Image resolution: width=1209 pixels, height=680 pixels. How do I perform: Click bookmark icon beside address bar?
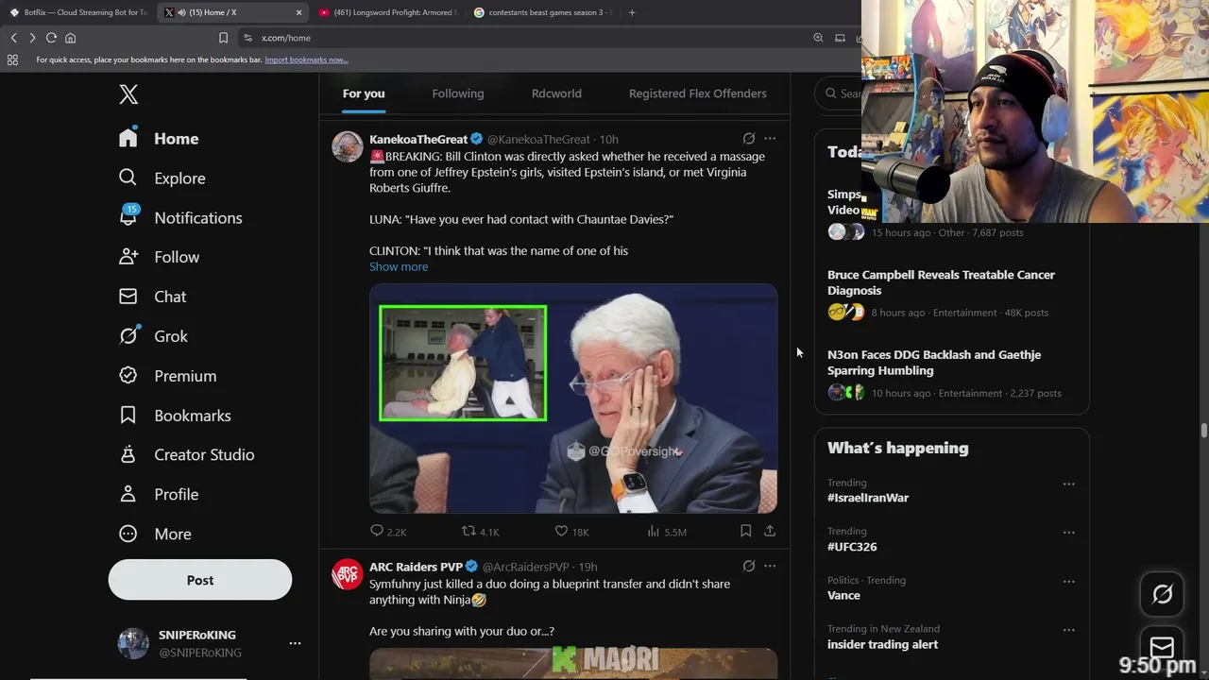coord(223,38)
